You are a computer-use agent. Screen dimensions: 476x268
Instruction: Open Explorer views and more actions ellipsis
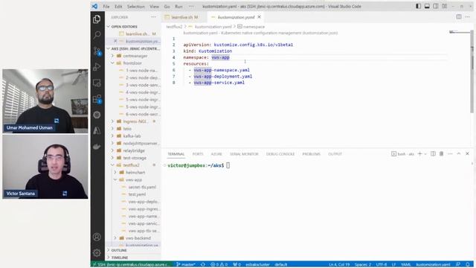pyautogui.click(x=154, y=17)
